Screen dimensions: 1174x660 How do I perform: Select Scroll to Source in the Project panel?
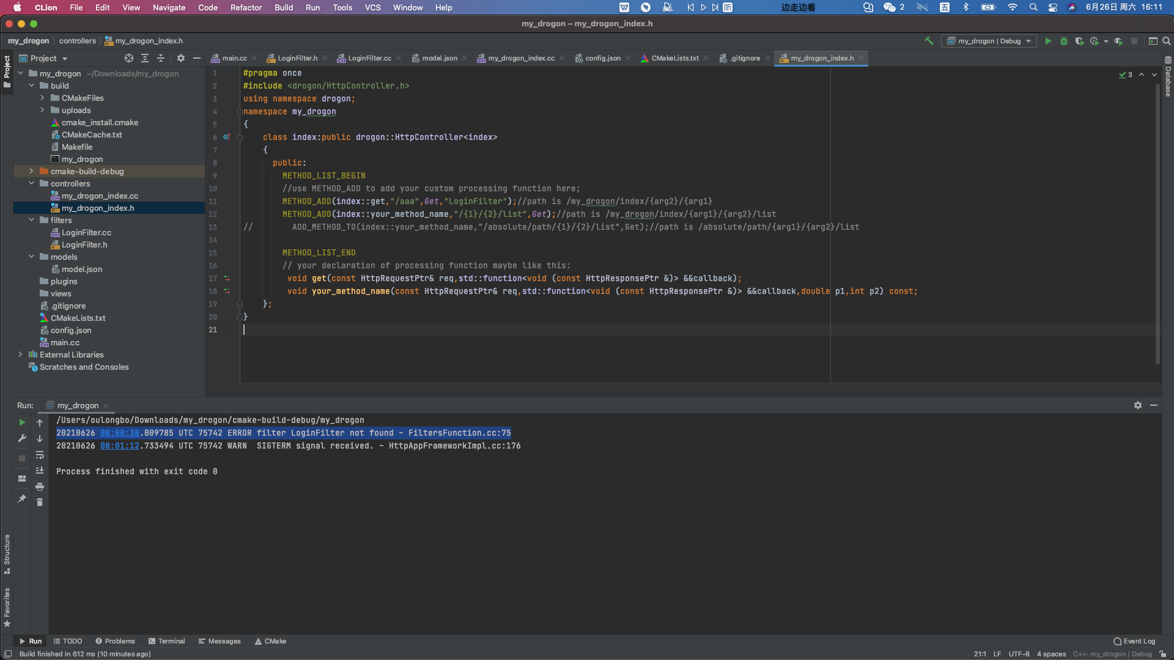(128, 58)
